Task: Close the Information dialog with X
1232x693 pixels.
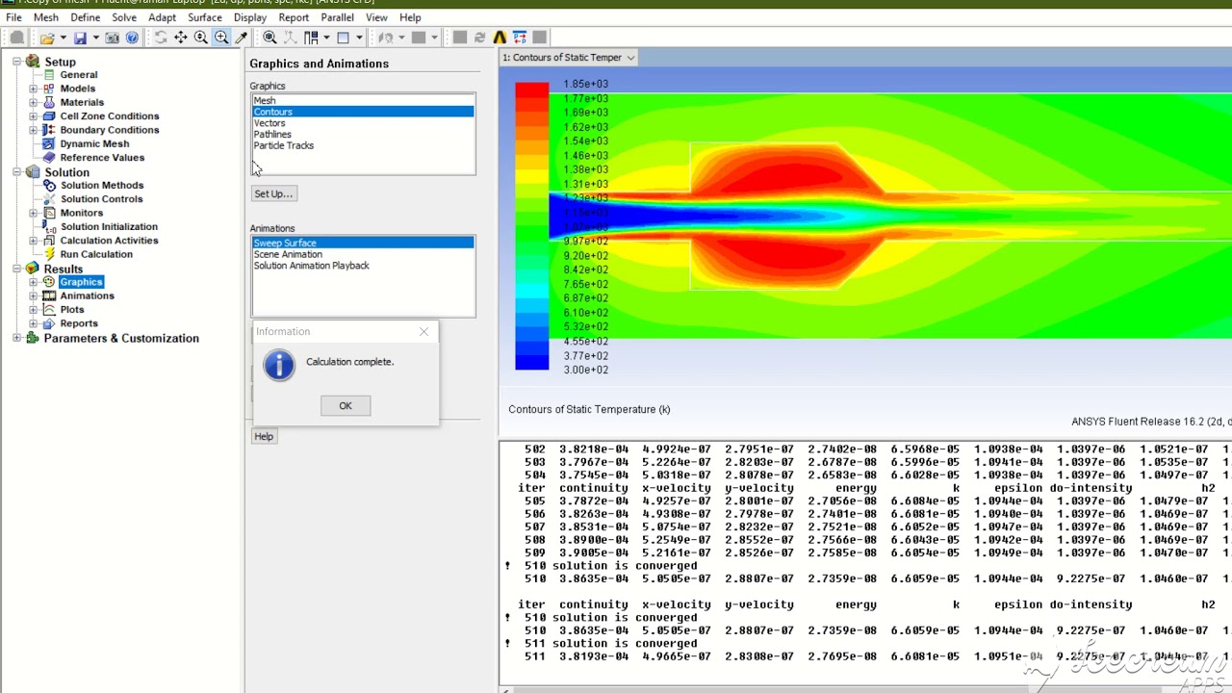Action: [423, 331]
